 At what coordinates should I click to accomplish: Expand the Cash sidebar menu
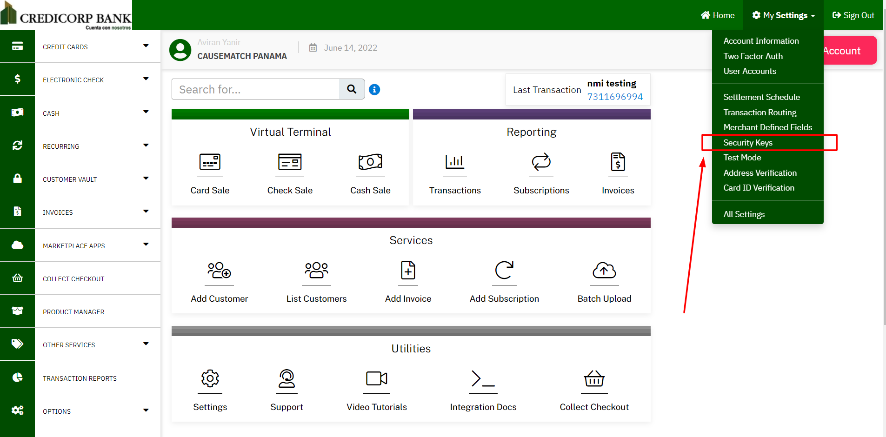(x=146, y=112)
